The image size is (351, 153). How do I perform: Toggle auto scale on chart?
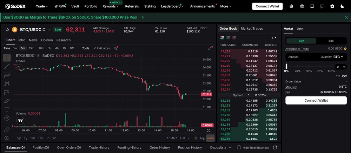click(210, 138)
